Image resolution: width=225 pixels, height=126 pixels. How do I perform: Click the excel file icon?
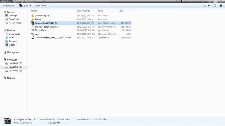coord(33,34)
